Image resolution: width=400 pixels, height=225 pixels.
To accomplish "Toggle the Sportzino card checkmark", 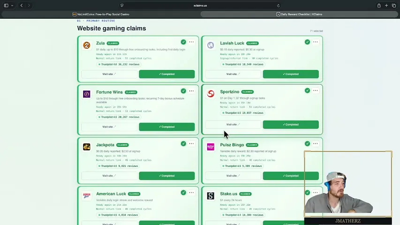I will pyautogui.click(x=308, y=90).
